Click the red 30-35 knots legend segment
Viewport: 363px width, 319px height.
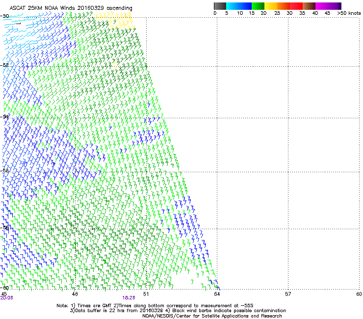[x=296, y=6]
